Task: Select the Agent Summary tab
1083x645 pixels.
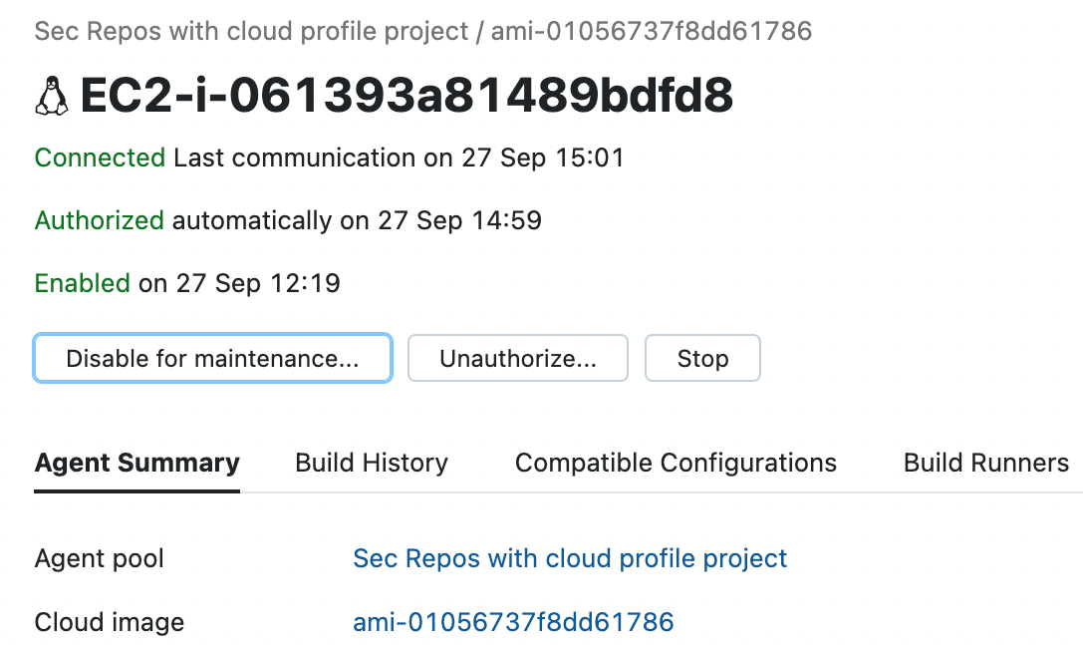Action: (x=136, y=463)
